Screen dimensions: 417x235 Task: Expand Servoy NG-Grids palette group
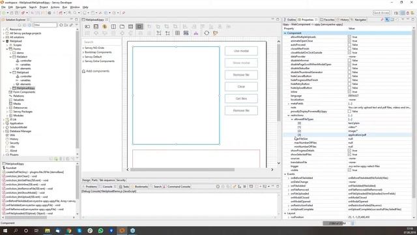click(83, 48)
